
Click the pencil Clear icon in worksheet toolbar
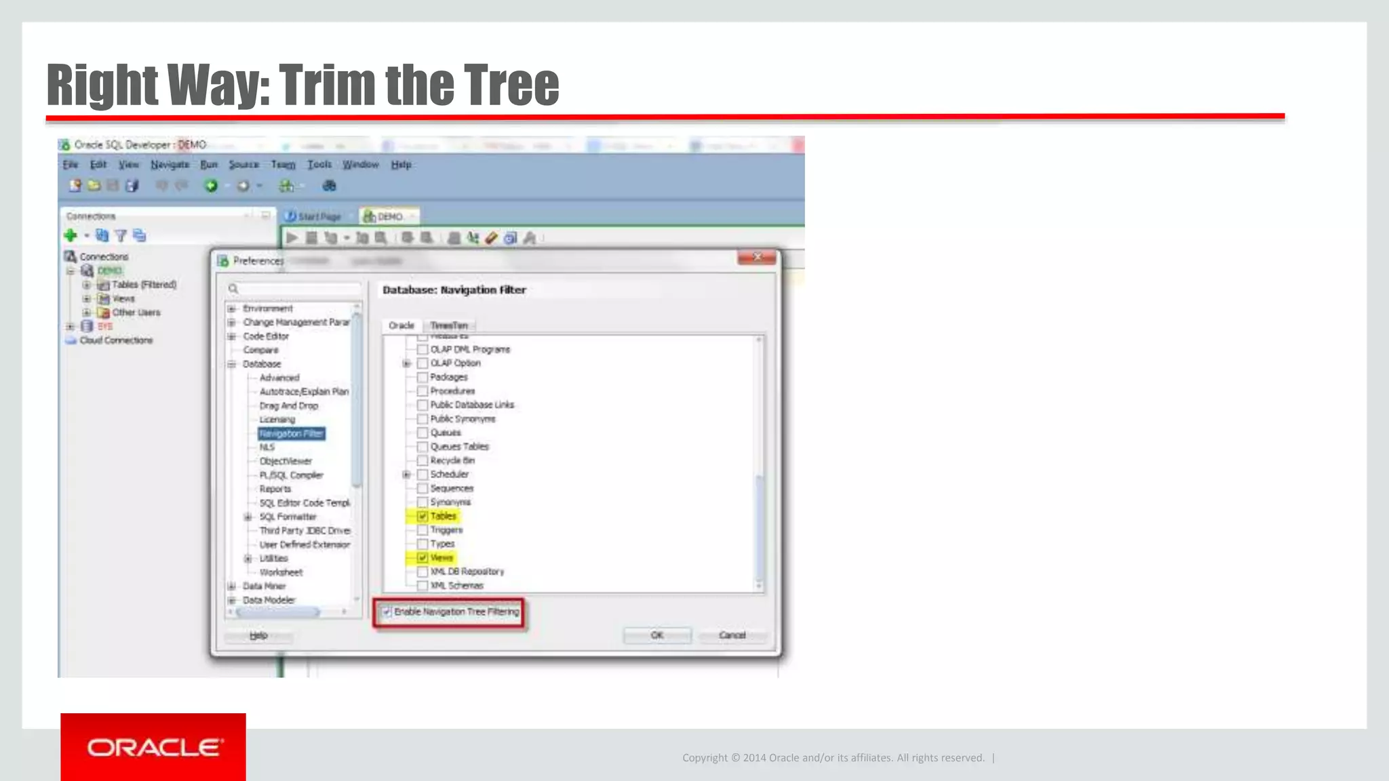(x=492, y=238)
